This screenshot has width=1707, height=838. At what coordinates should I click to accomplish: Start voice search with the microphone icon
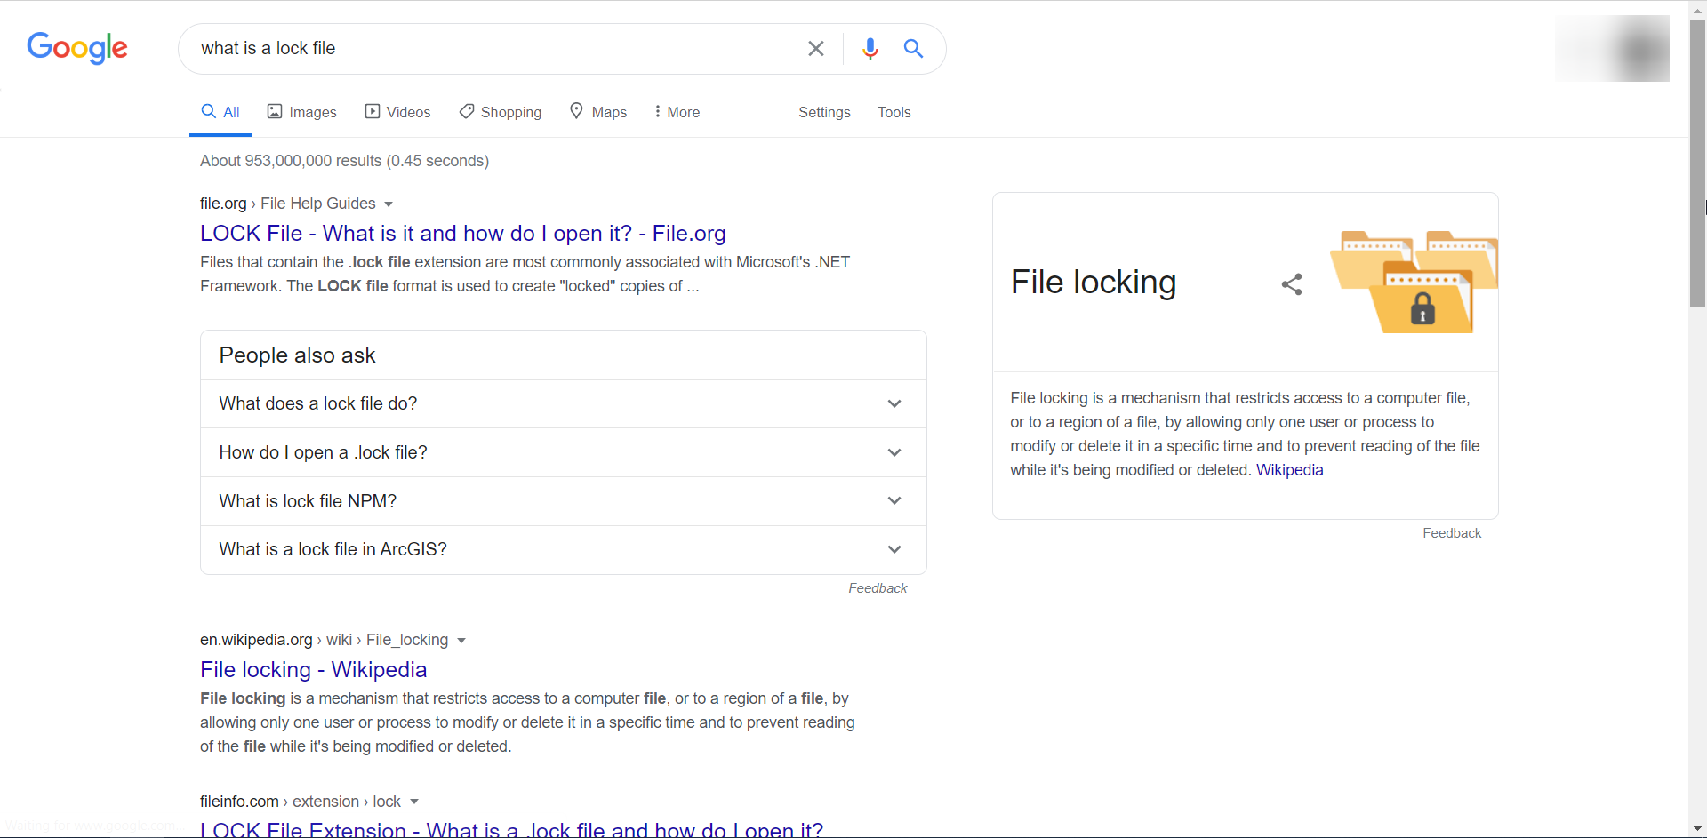(x=870, y=49)
